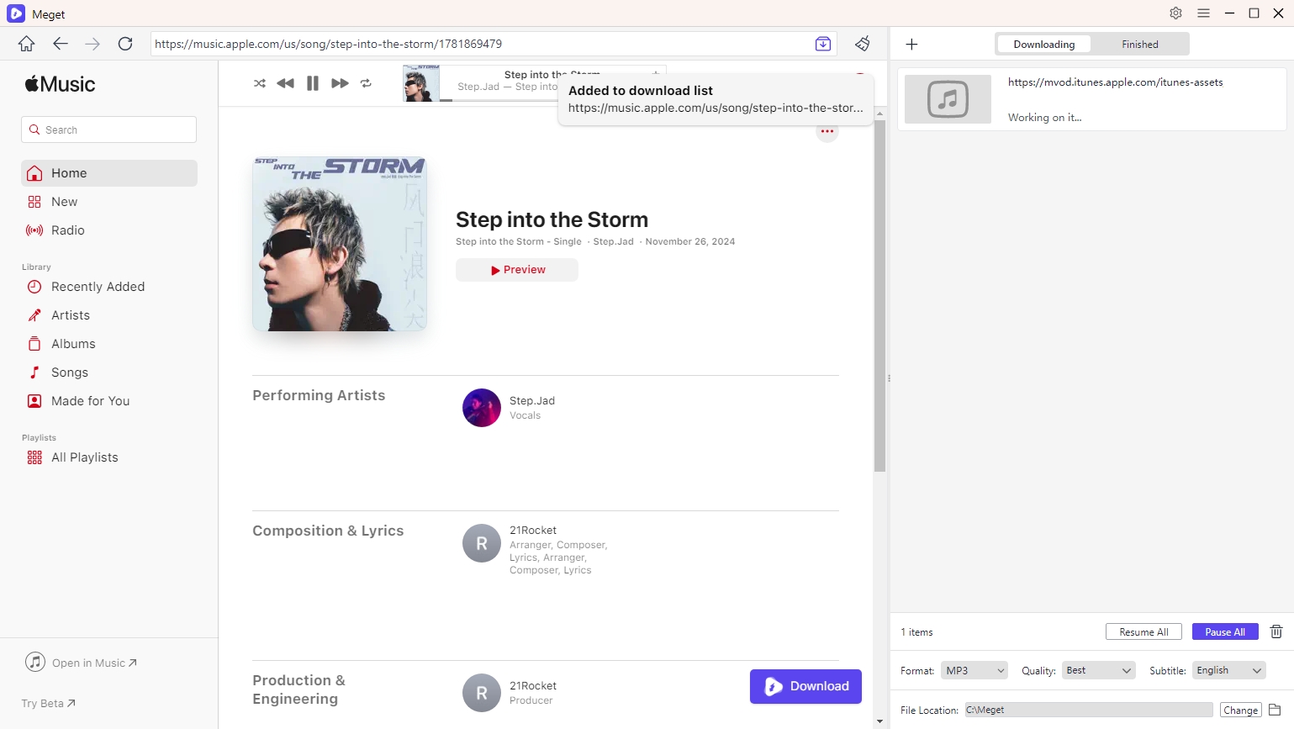This screenshot has width=1294, height=729.
Task: Click Change file location button
Action: click(x=1240, y=711)
